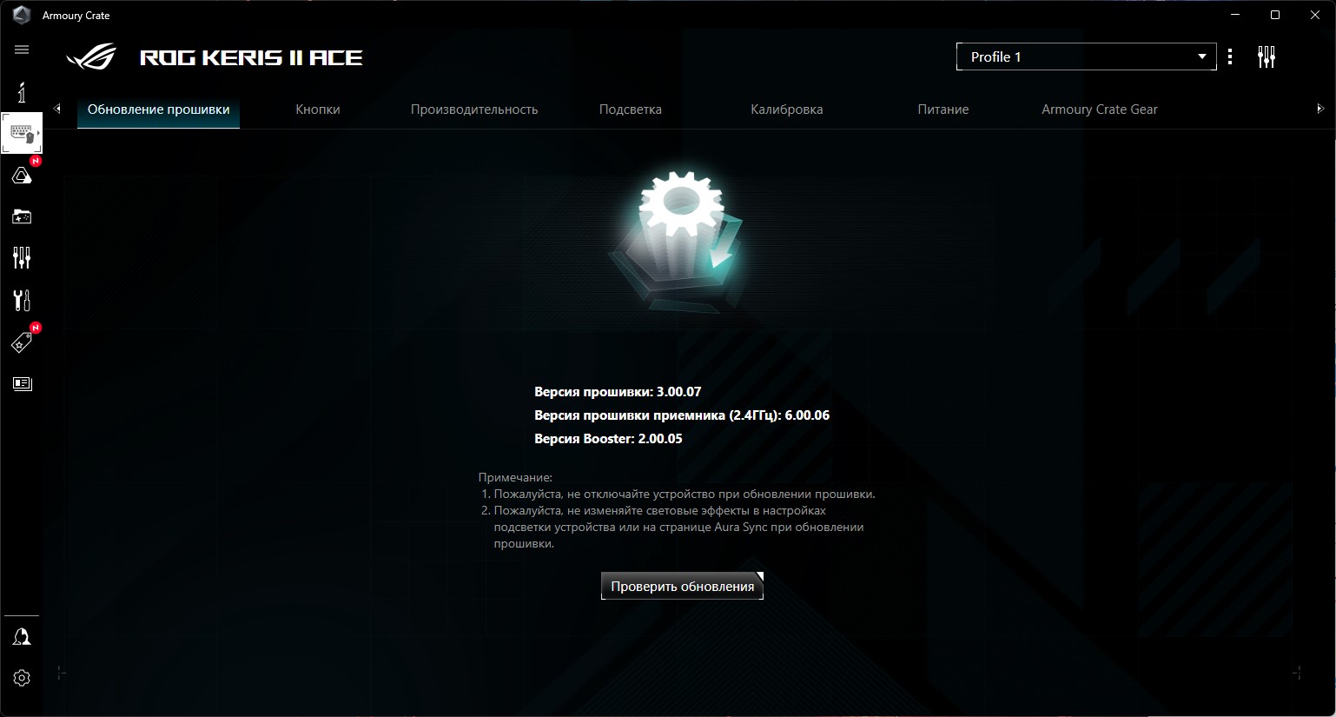This screenshot has height=717, width=1336.
Task: Click the Примечание: note heading
Action: [515, 477]
